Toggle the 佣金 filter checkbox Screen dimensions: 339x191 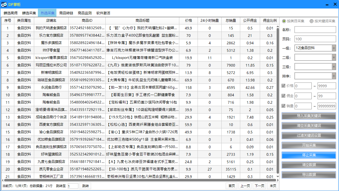point(283,96)
